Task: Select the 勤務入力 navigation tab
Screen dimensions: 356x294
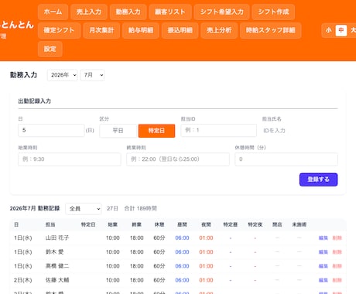Action: tap(128, 12)
